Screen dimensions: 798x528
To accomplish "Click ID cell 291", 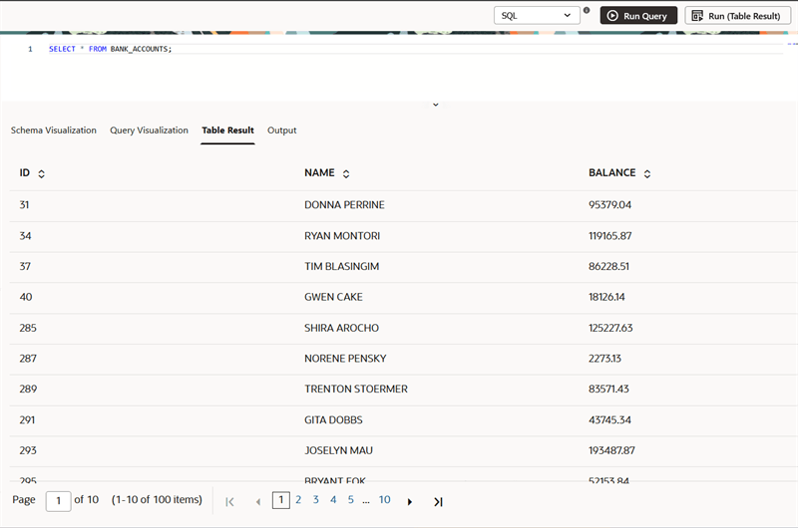I will [27, 419].
